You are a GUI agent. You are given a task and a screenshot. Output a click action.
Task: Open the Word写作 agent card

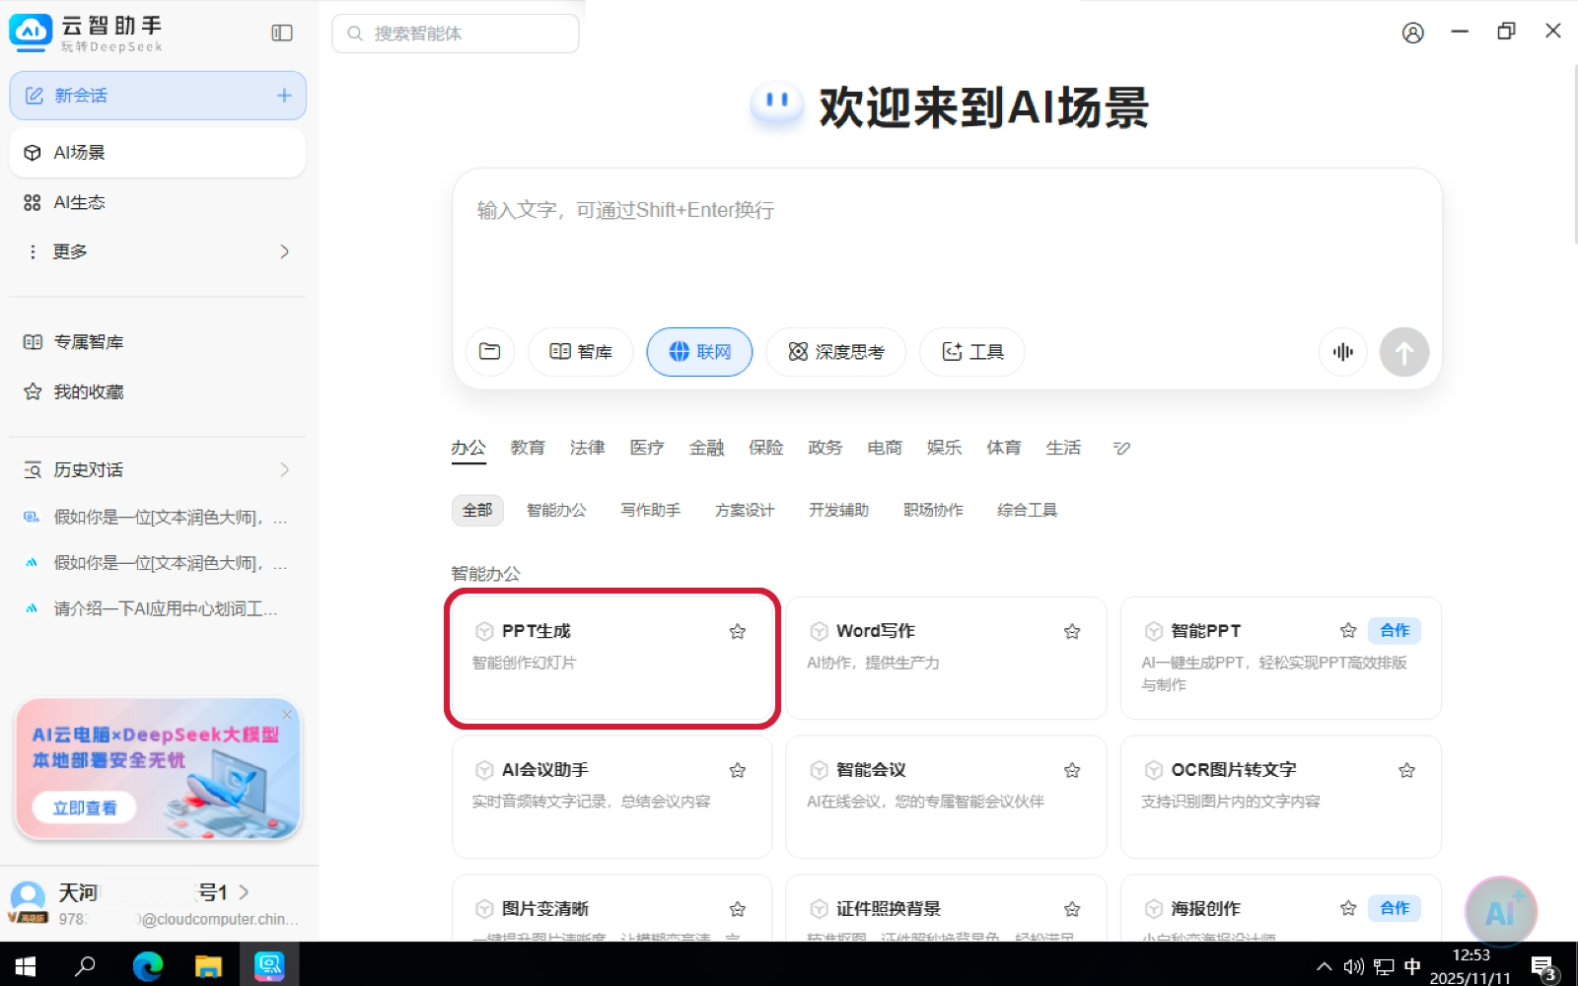click(x=945, y=658)
